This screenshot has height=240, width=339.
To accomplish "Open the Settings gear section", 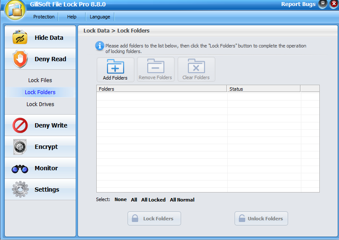I will coord(40,190).
